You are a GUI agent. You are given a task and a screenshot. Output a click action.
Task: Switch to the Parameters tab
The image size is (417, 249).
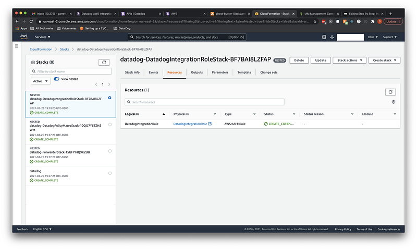pyautogui.click(x=220, y=72)
